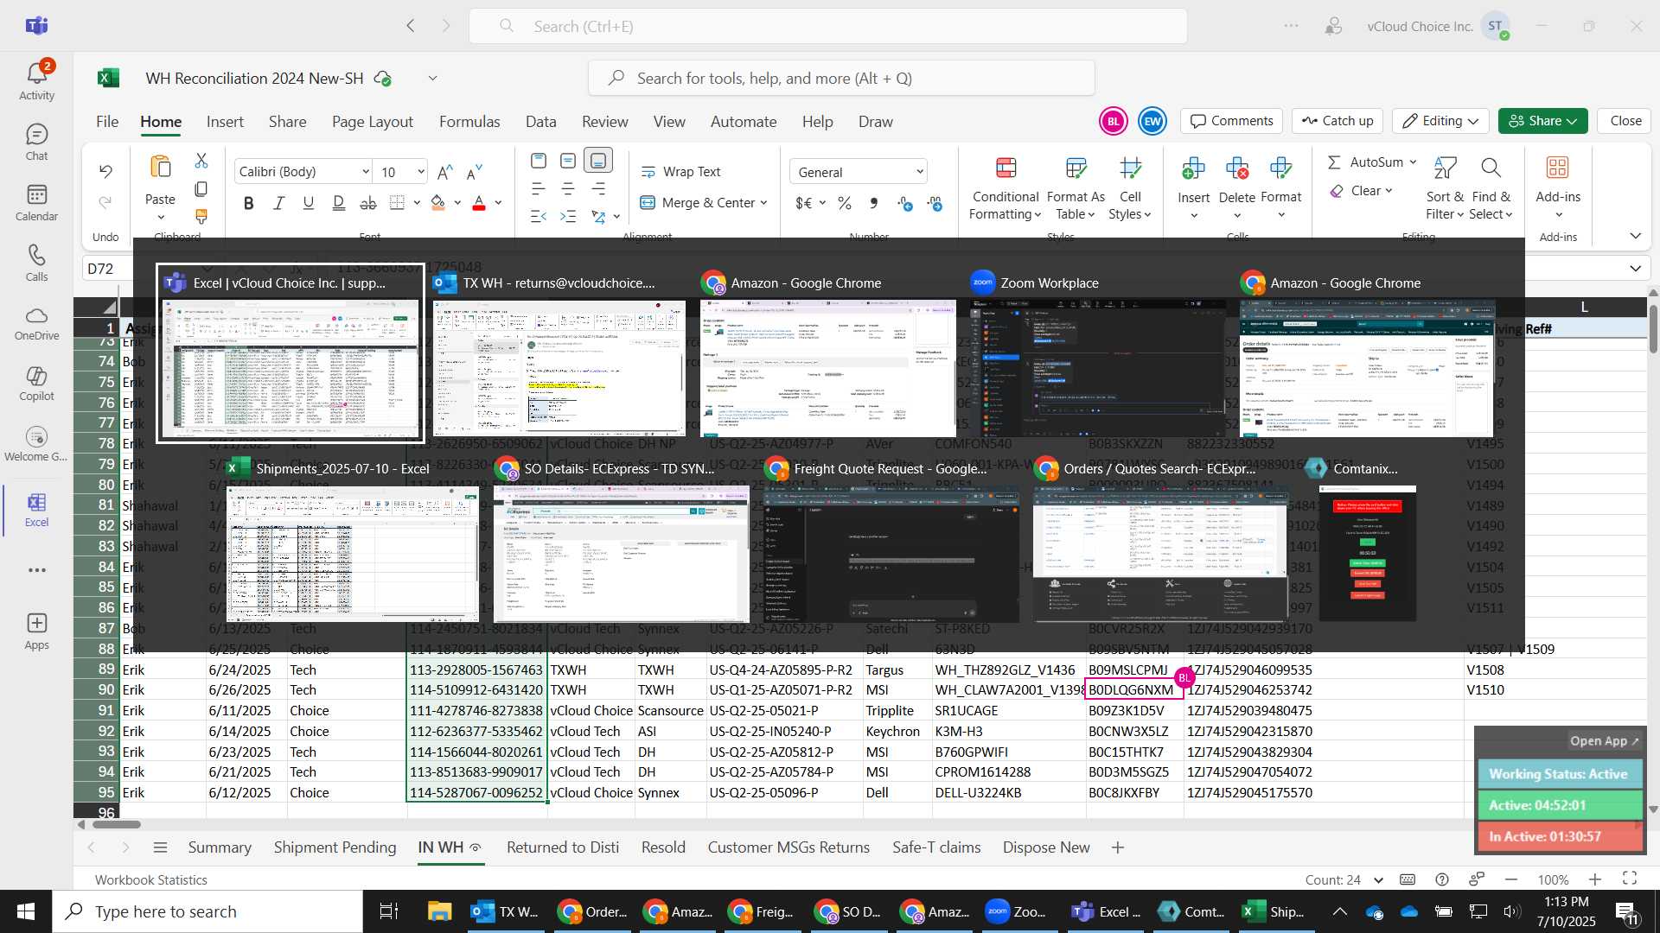Open Activity in Teams sidebar
This screenshot has height=933, width=1660.
click(36, 80)
